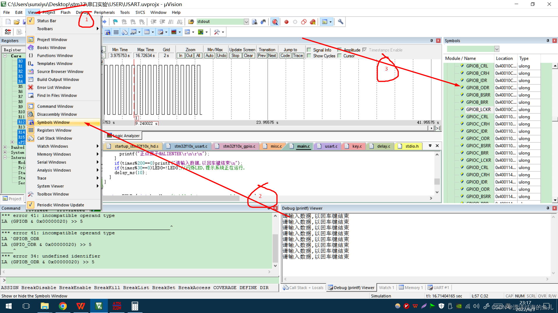
Task: Open the Calculator from the taskbar
Action: [x=135, y=306]
